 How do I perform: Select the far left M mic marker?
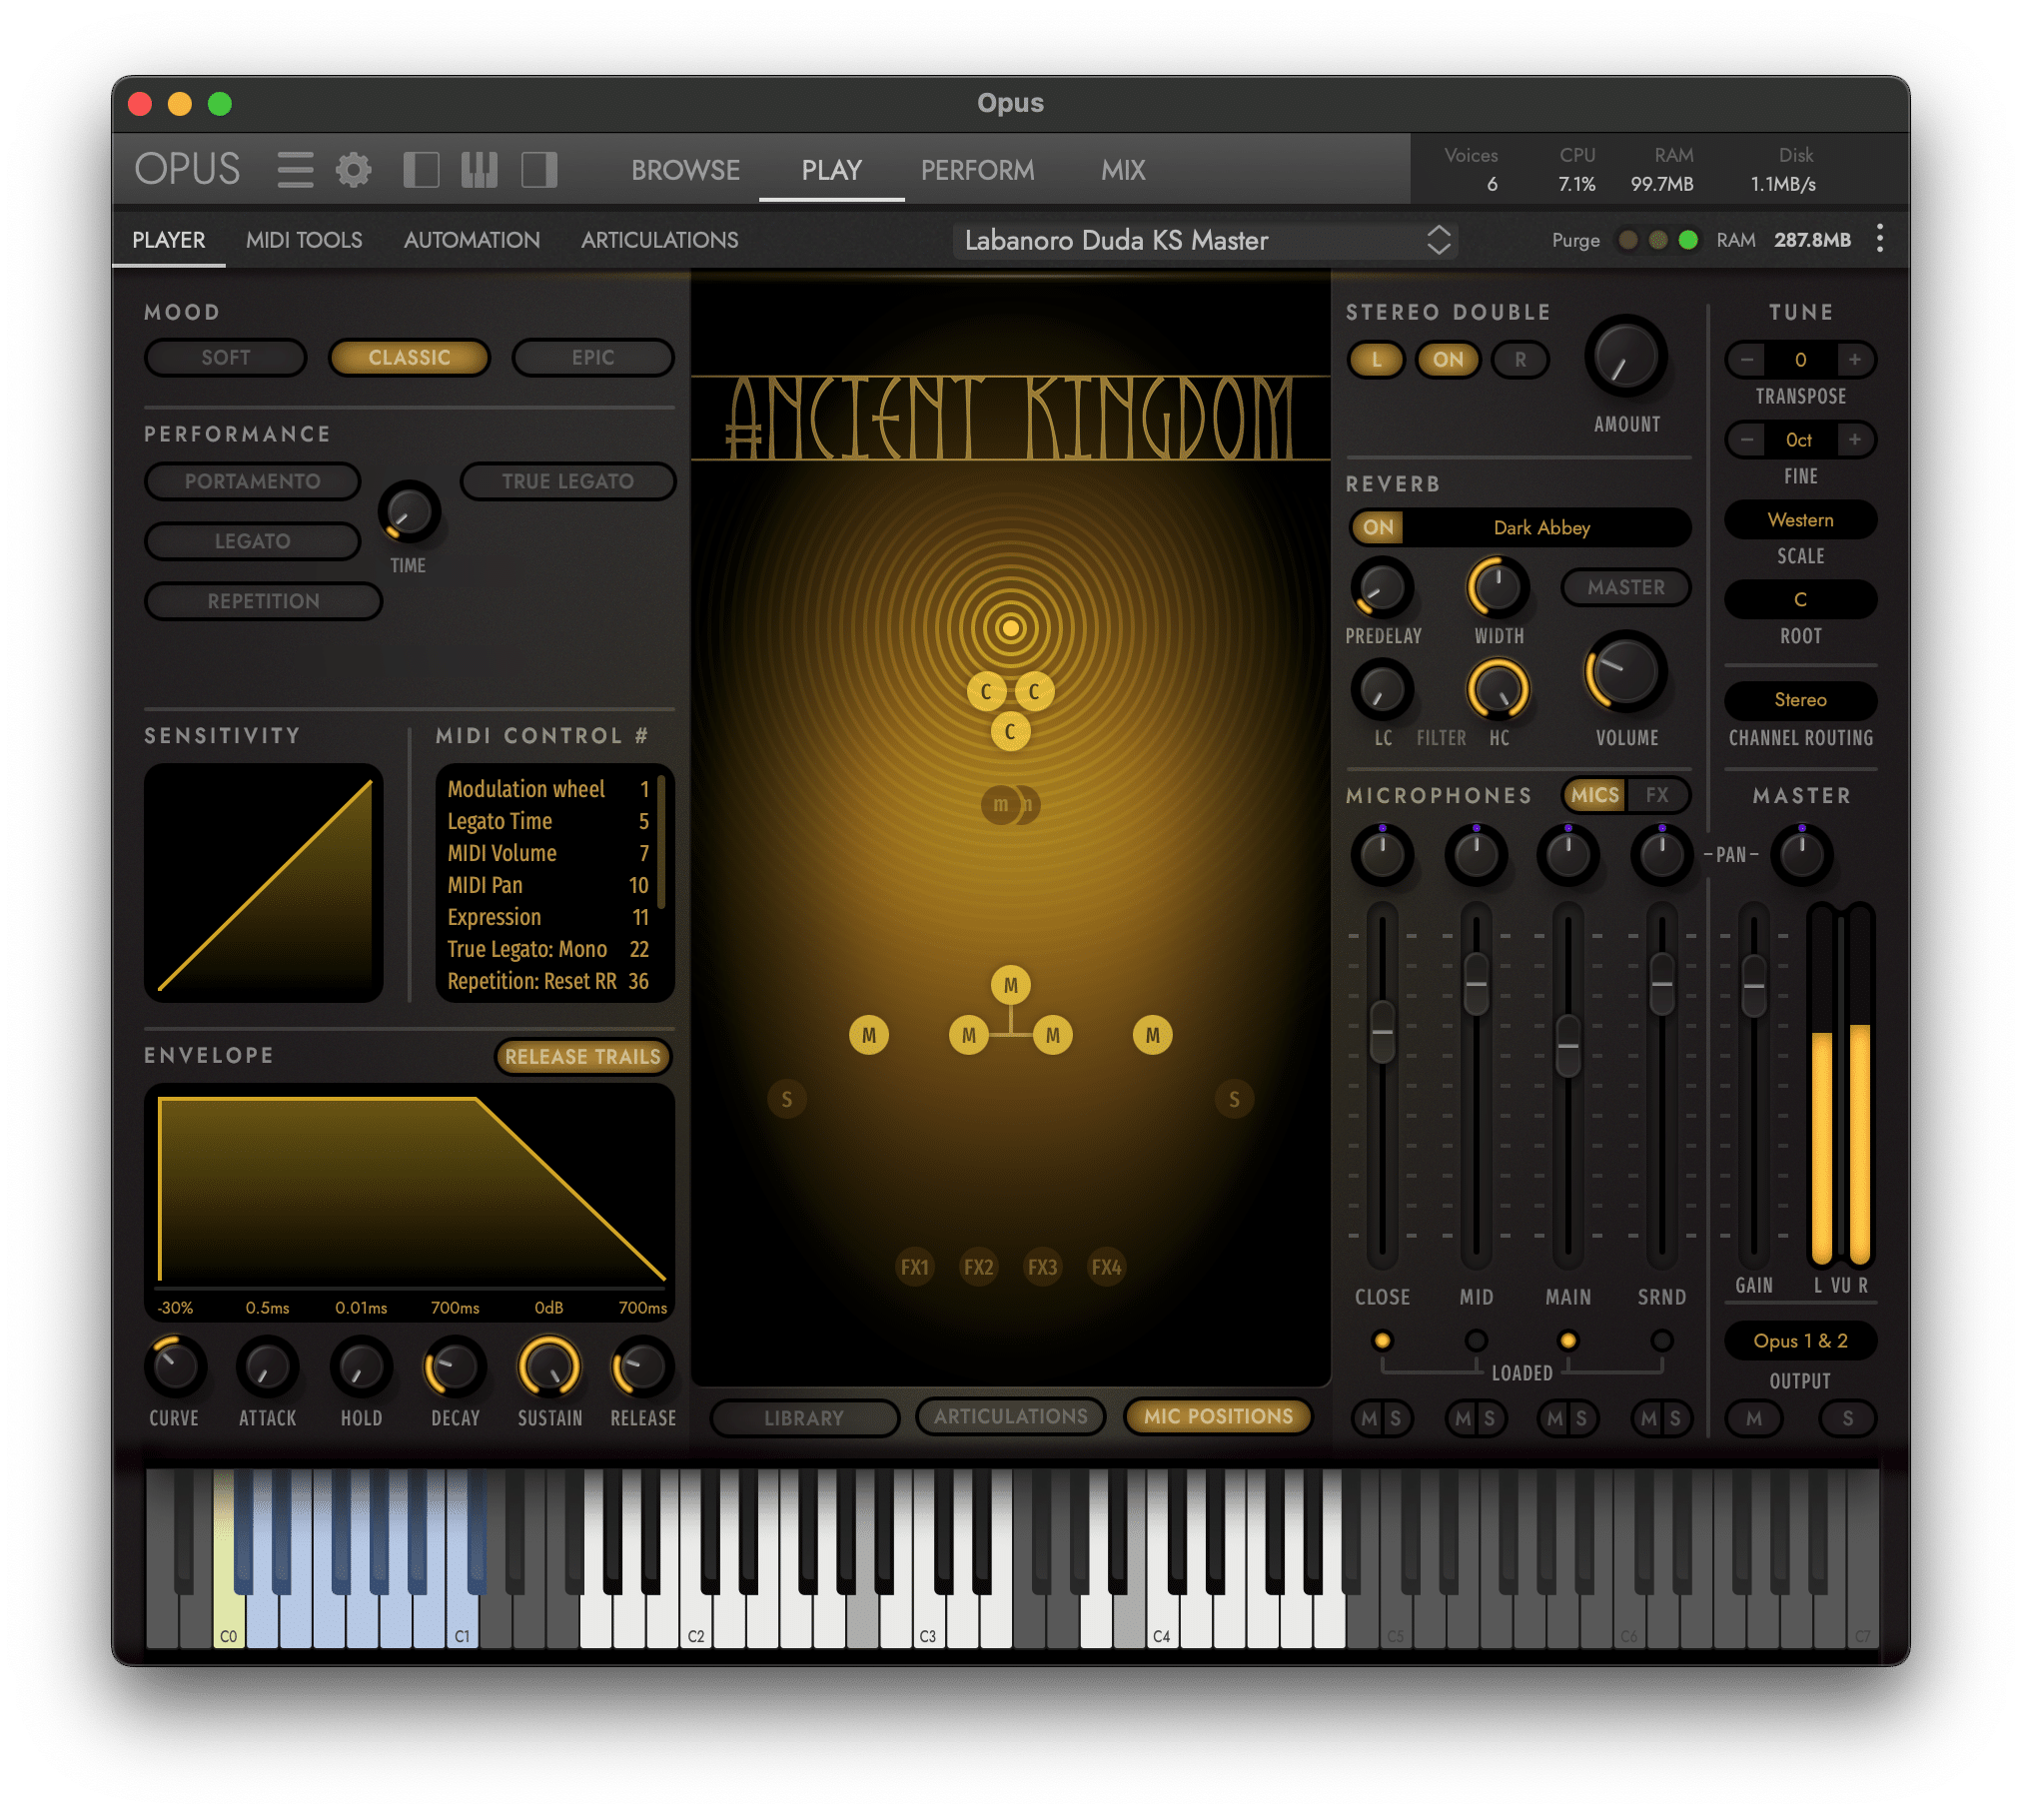pyautogui.click(x=869, y=1035)
